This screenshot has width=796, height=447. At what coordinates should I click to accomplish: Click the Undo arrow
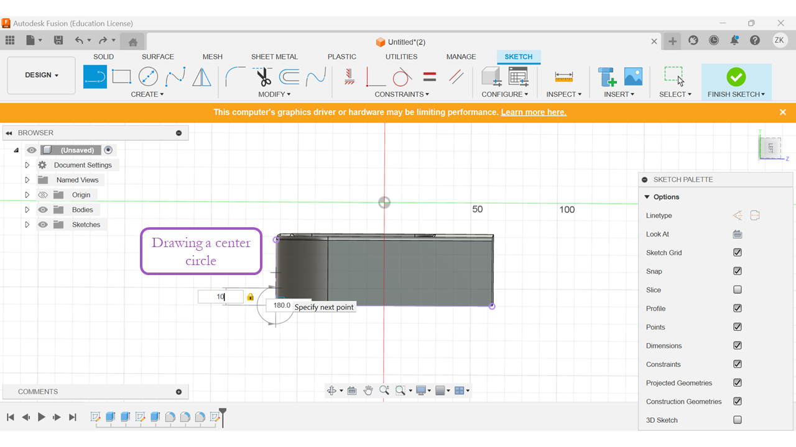(x=79, y=40)
